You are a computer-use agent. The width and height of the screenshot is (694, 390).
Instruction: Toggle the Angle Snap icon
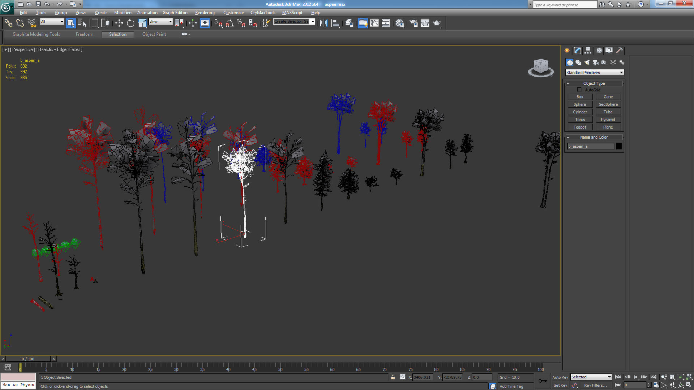[228, 23]
